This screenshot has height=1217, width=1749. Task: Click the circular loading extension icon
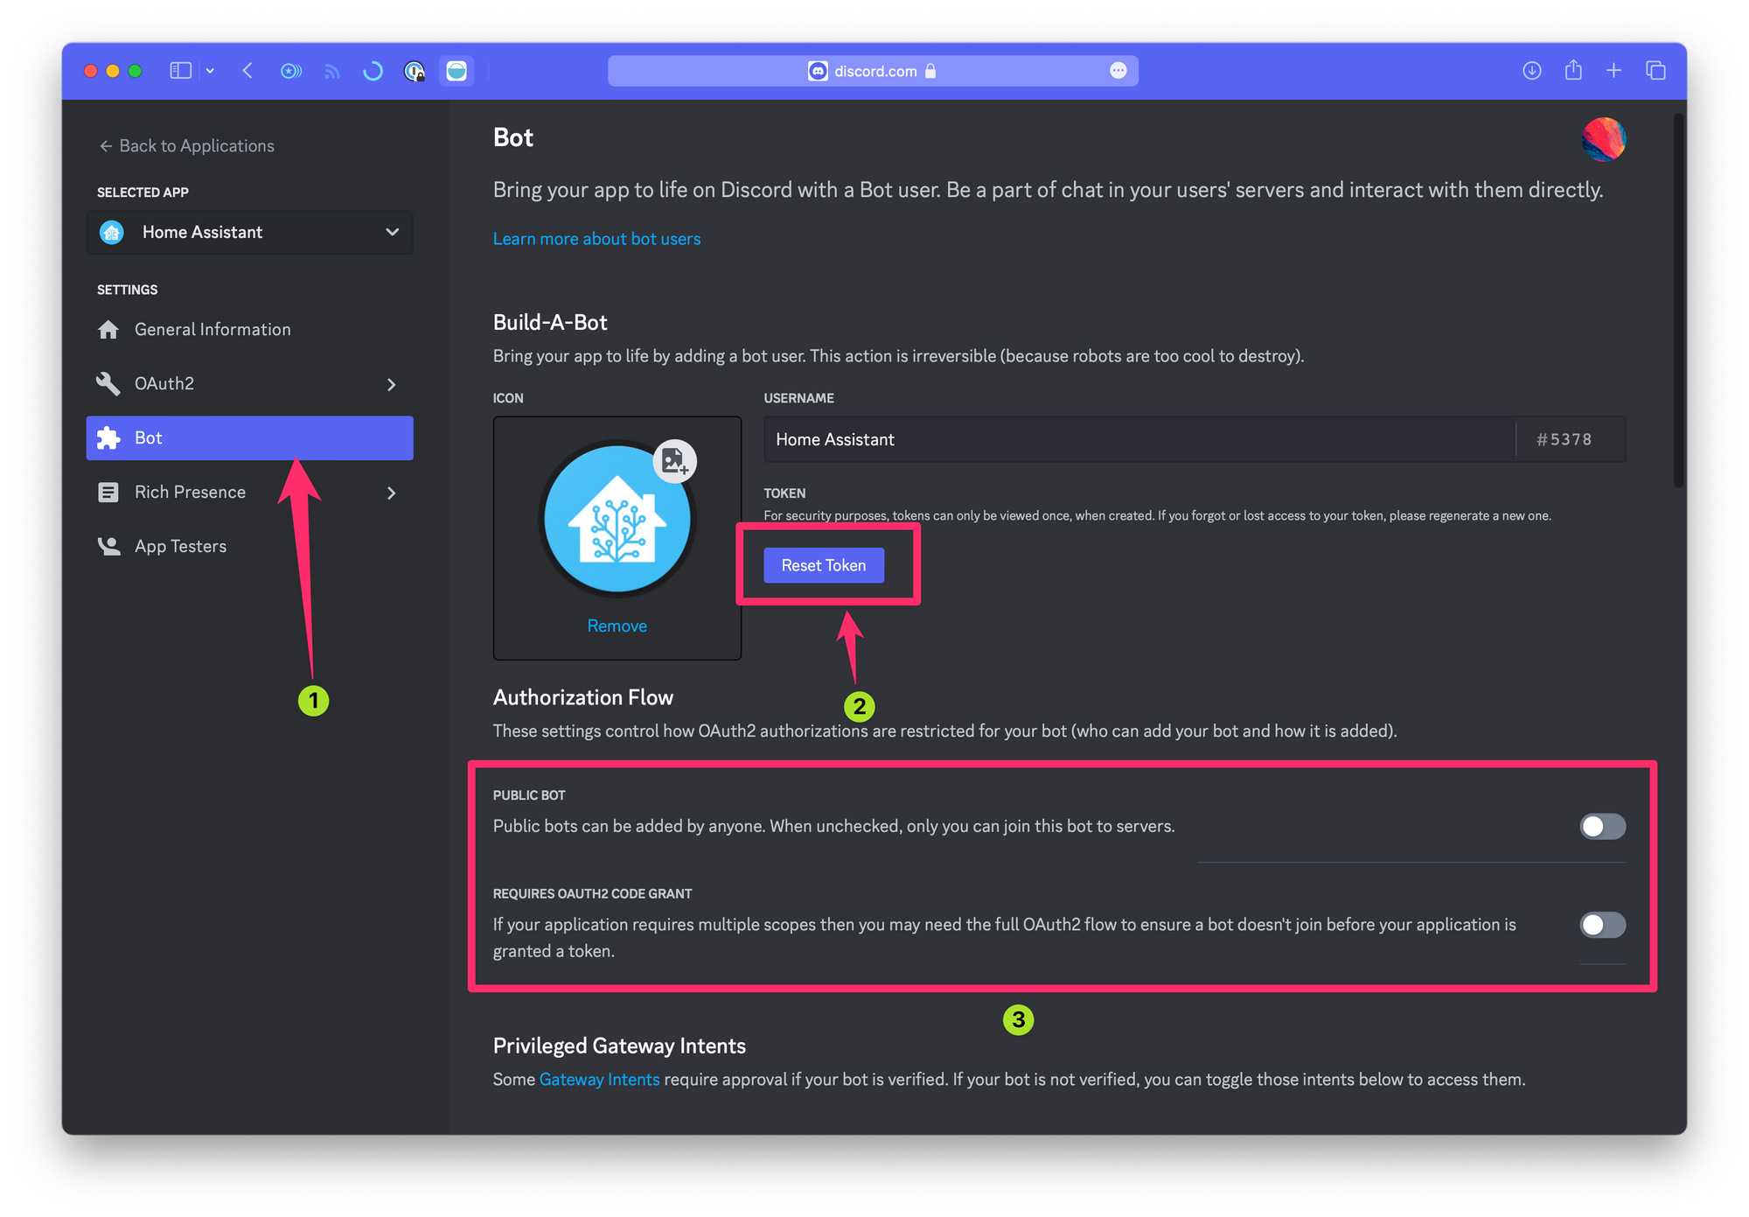tap(373, 71)
